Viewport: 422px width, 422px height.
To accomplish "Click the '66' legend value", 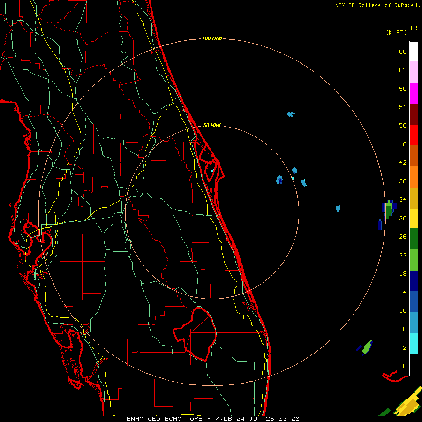I will [403, 52].
